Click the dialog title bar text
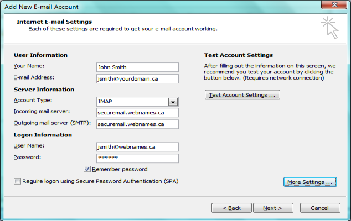This screenshot has width=351, height=221. (x=42, y=7)
